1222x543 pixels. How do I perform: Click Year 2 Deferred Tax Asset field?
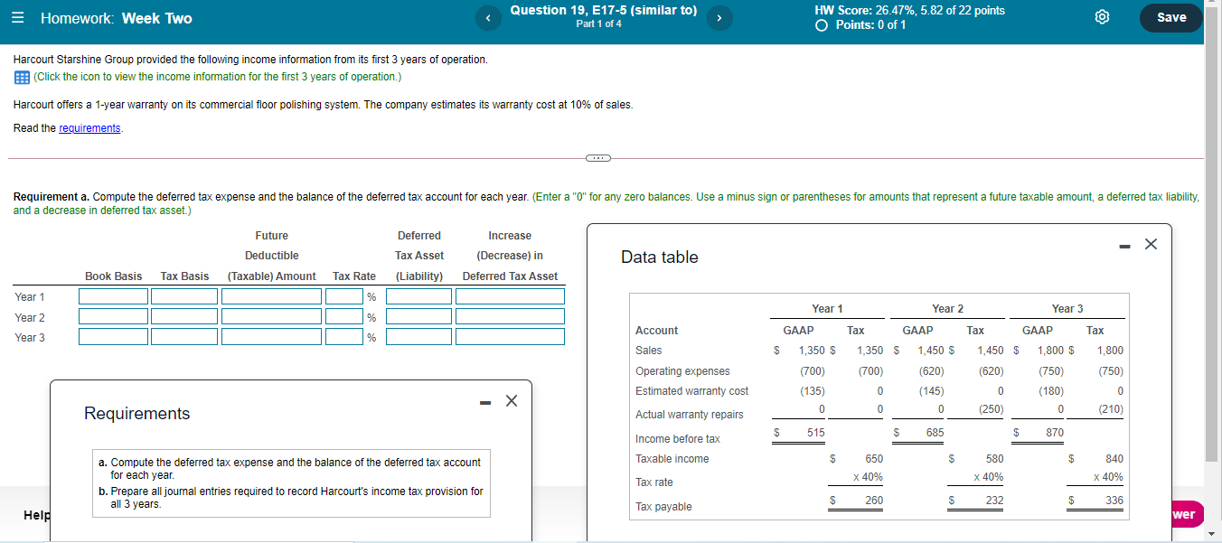pyautogui.click(x=418, y=316)
